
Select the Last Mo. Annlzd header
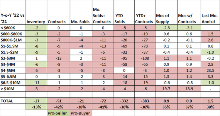[210, 13]
